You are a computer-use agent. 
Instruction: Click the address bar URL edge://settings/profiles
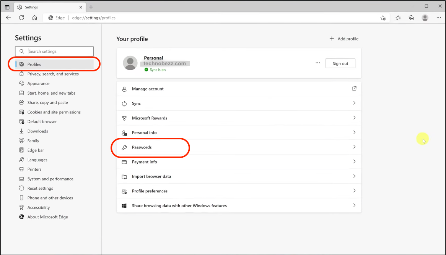pos(94,18)
